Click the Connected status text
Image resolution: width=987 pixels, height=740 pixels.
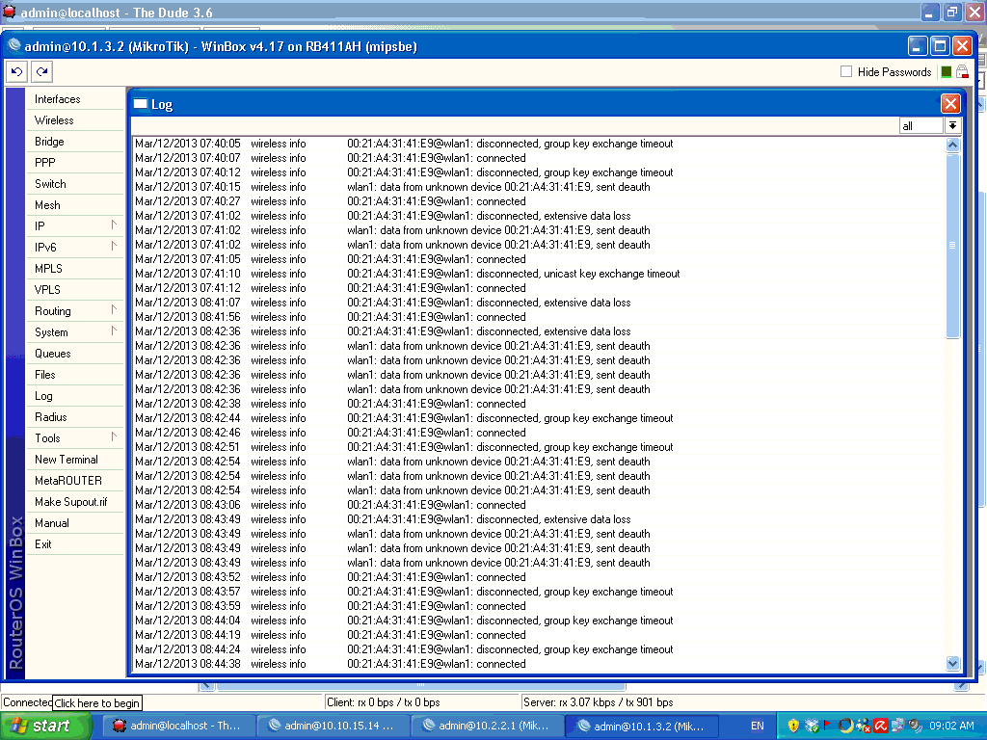coord(27,702)
